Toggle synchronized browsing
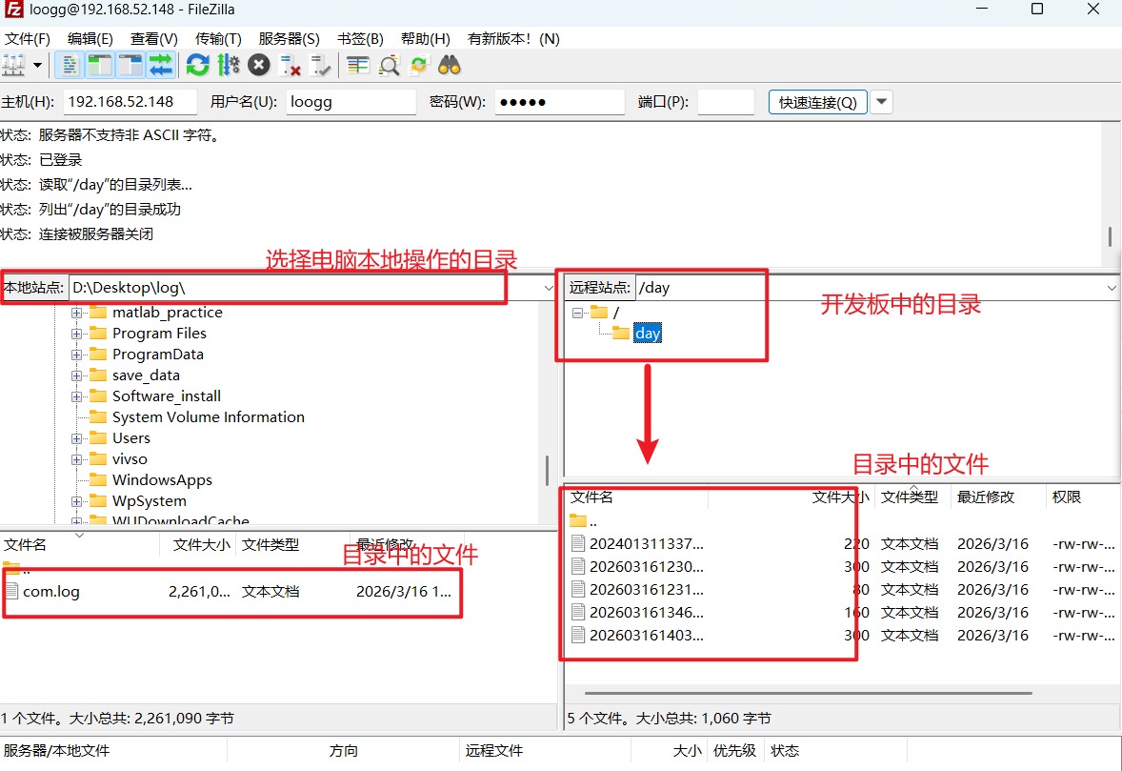 418,66
